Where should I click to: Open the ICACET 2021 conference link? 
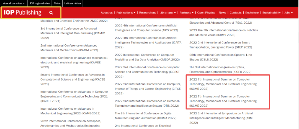click(x=74, y=96)
